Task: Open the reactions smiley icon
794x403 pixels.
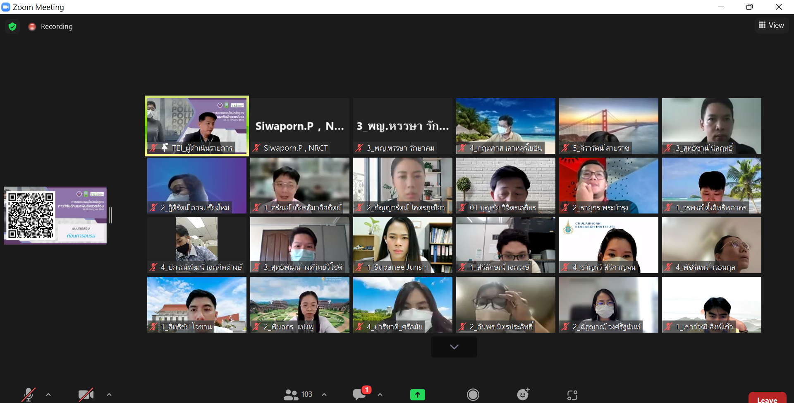Action: pos(523,394)
